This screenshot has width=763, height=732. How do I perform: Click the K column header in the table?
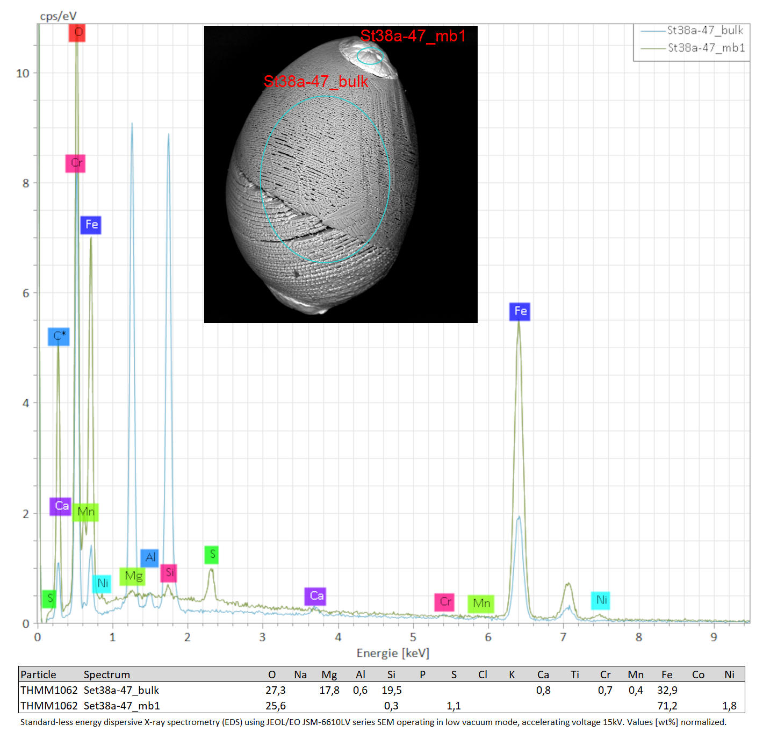coord(512,674)
